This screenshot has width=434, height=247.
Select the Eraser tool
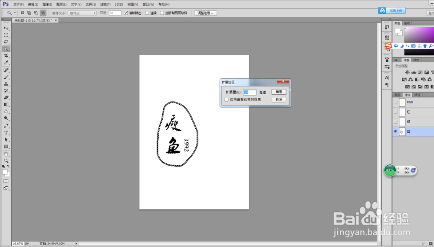(6, 98)
